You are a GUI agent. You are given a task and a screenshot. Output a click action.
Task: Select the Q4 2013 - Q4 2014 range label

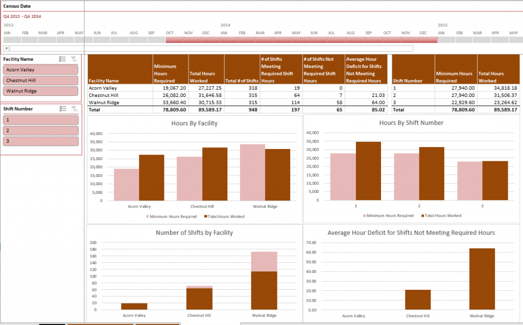(x=23, y=16)
